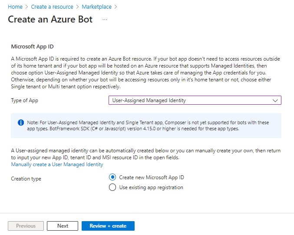This screenshot has width=294, height=235.
Task: Open the ellipsis more options menu
Action: (104, 20)
